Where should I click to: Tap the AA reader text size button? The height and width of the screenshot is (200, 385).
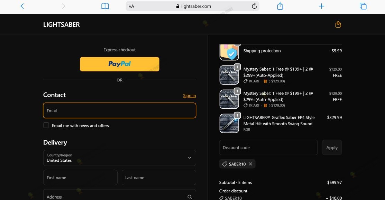point(131,6)
